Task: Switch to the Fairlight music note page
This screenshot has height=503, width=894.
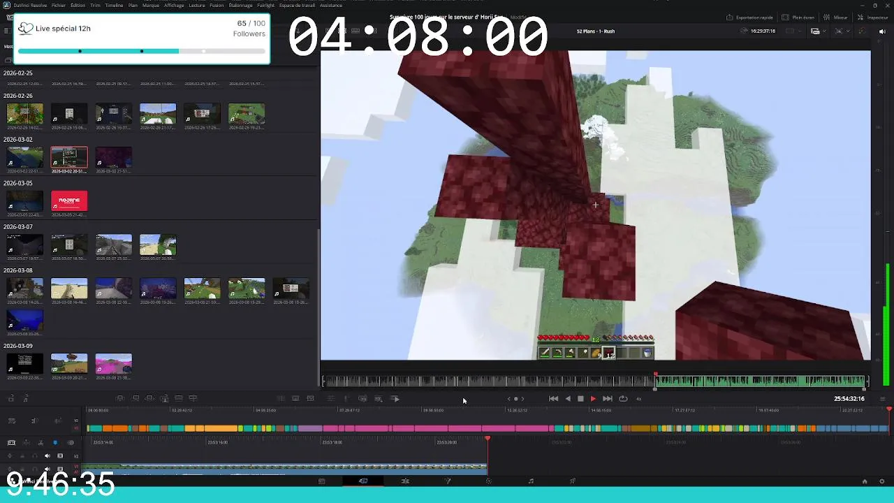Action: point(531,481)
